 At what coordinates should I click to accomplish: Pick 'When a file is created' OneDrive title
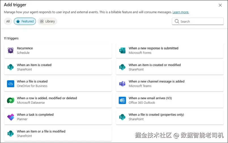(x=32, y=81)
